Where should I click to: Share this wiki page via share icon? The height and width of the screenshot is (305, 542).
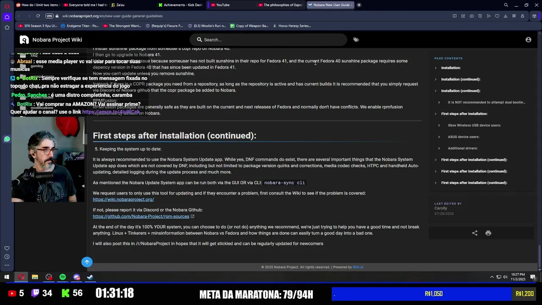(x=475, y=233)
